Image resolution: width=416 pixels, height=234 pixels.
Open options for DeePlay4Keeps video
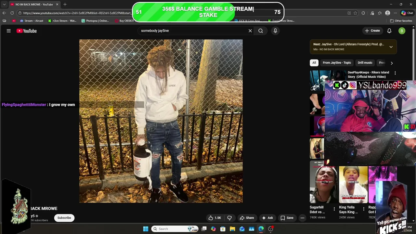[x=395, y=73]
